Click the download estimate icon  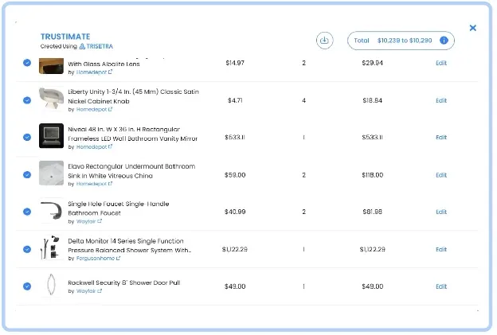[324, 41]
